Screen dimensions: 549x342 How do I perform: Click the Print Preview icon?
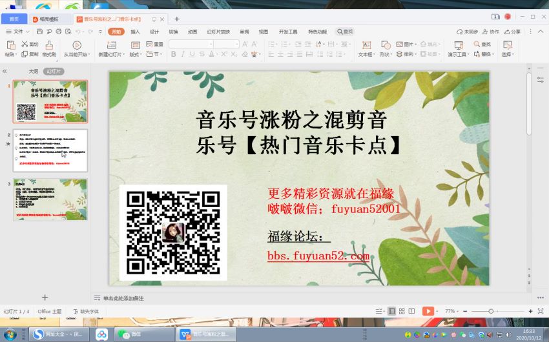(68, 32)
